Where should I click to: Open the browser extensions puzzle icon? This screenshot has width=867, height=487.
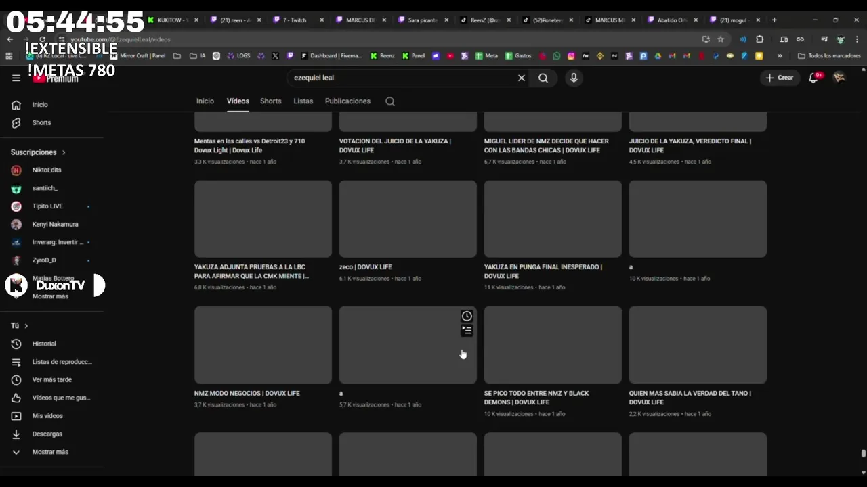click(759, 39)
